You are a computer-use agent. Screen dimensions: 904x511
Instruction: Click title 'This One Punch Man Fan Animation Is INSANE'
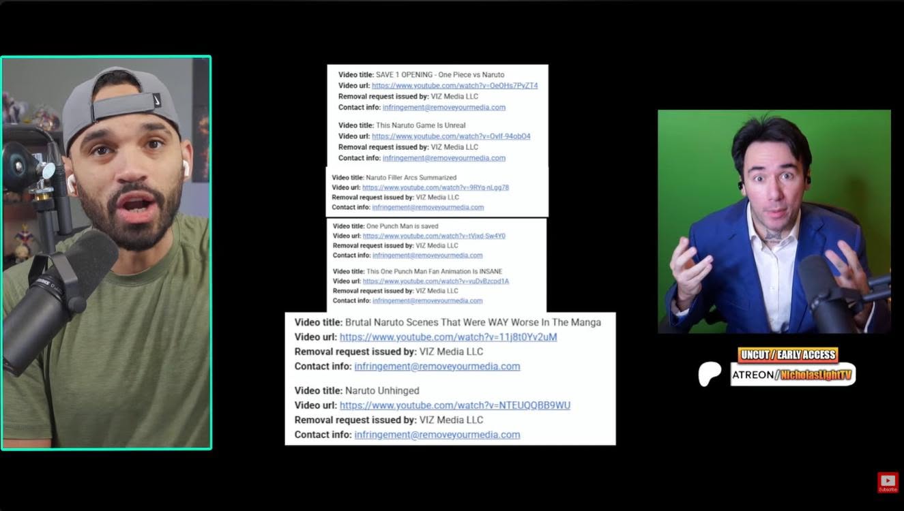click(434, 271)
